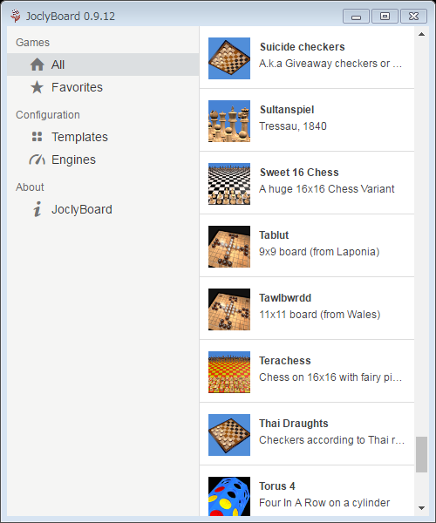Screen dimensions: 436x523
Task: Open the Suicide checkers thumbnail
Action: pyautogui.click(x=229, y=58)
